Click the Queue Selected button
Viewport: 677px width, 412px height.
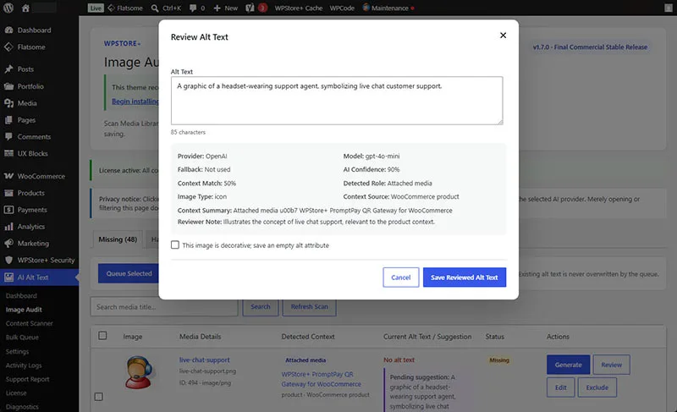[x=129, y=273]
